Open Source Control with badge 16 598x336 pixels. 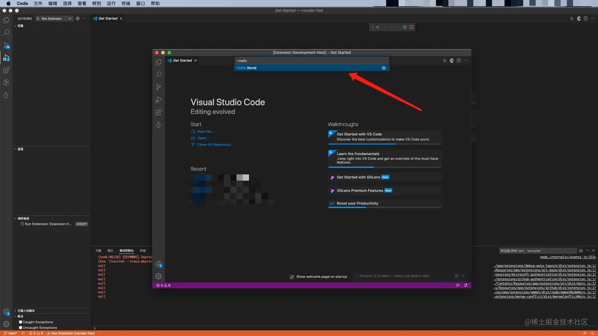(6, 45)
